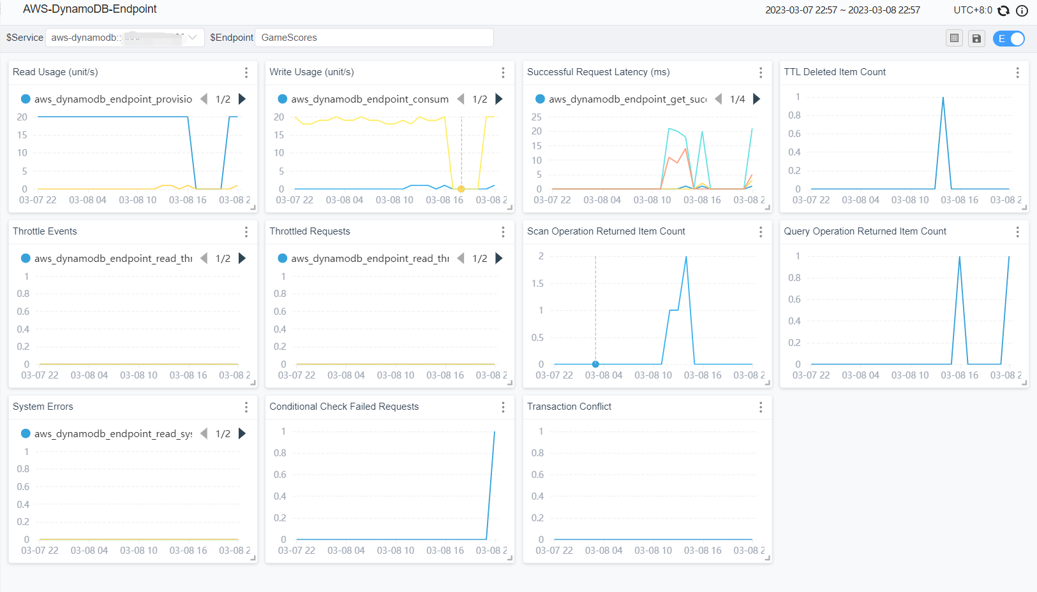The width and height of the screenshot is (1037, 592).
Task: Open TTL Deleted Item Count options menu
Action: pyautogui.click(x=1017, y=73)
